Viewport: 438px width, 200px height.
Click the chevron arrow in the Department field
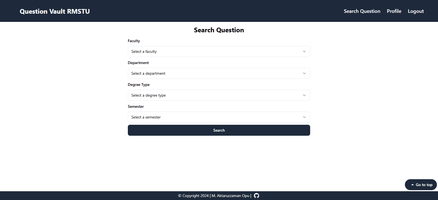coord(304,73)
